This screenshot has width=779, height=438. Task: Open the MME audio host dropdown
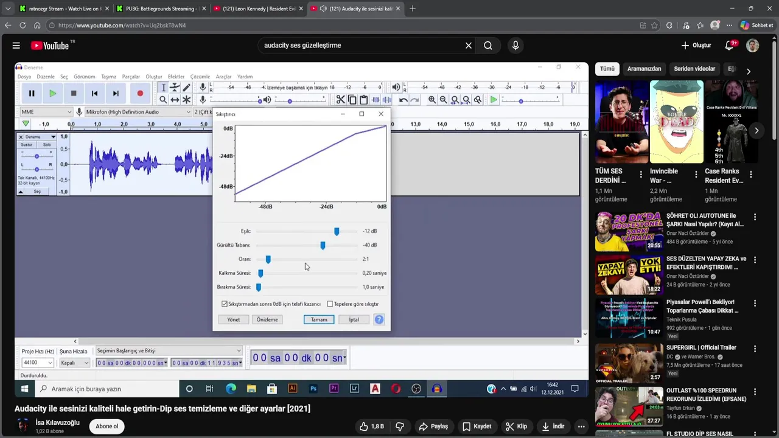46,112
